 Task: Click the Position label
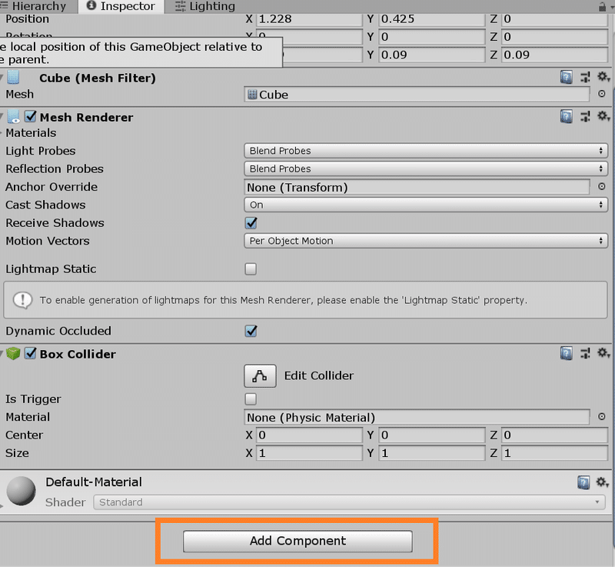pos(27,18)
